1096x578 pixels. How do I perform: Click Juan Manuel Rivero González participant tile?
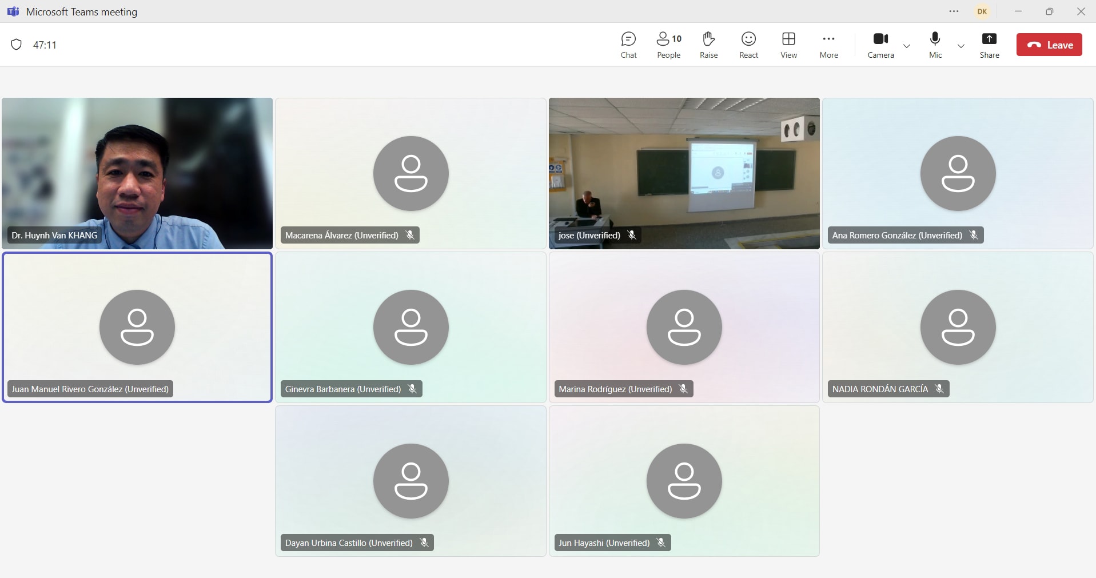click(137, 327)
